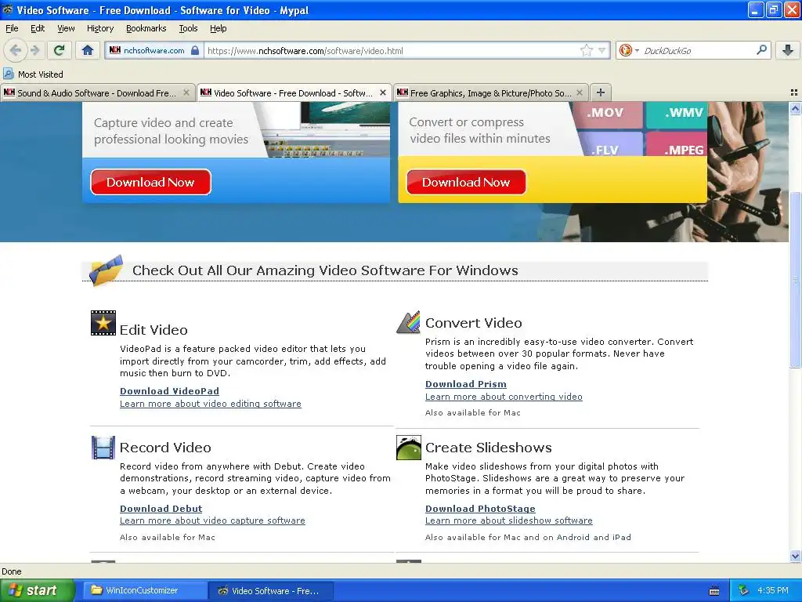Bookmark this page with the star icon
Image resolution: width=802 pixels, height=602 pixels.
tap(586, 50)
